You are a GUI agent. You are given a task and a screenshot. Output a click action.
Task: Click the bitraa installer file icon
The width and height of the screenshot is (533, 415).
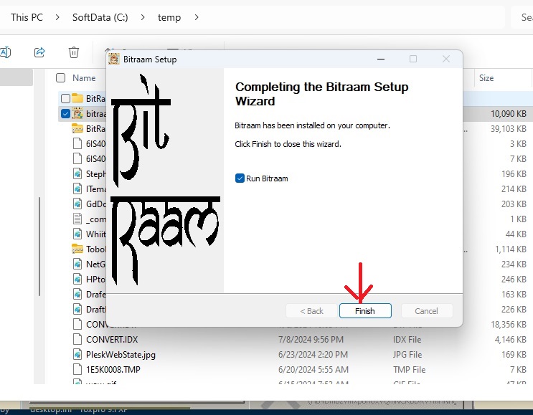tap(77, 113)
